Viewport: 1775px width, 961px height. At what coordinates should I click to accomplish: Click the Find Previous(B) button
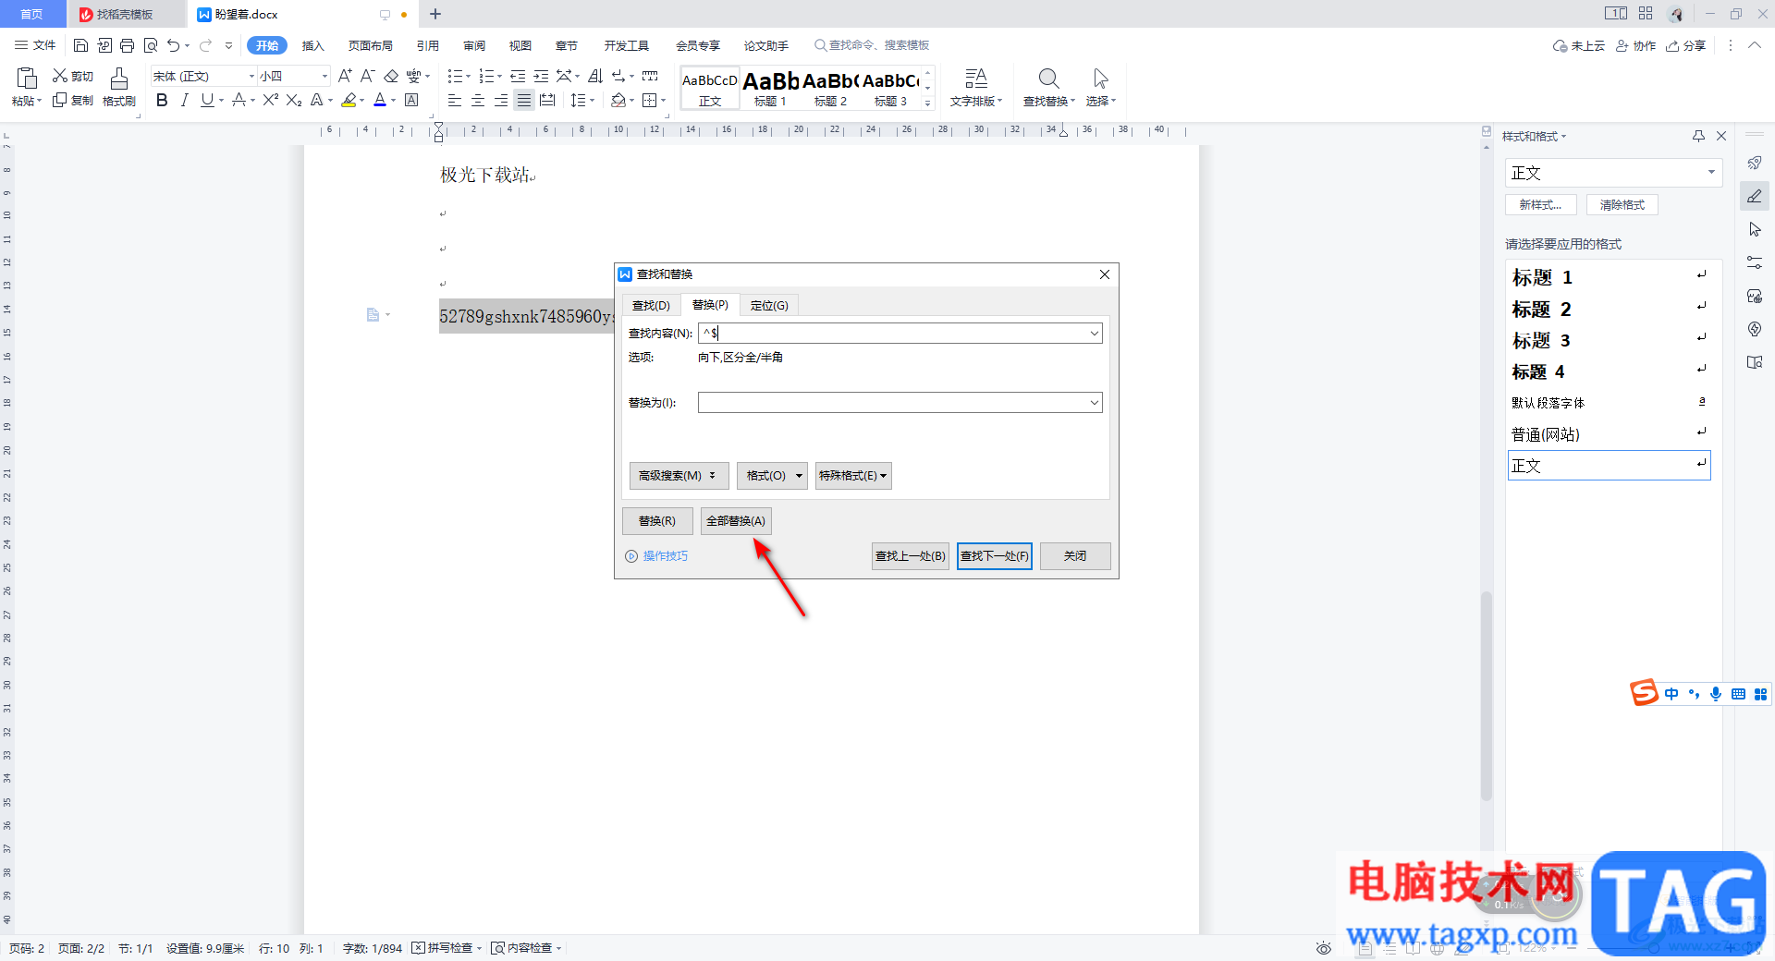(911, 555)
